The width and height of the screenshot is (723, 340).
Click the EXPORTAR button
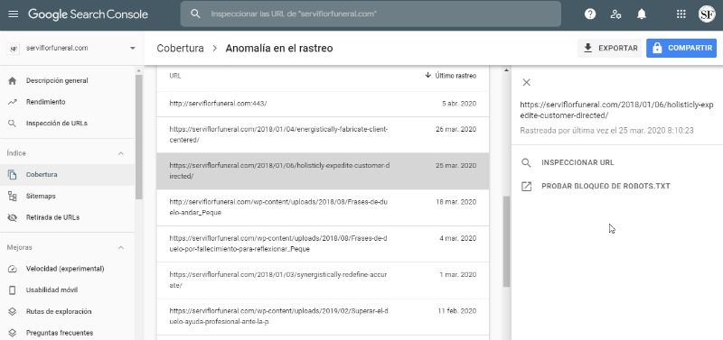(x=609, y=49)
